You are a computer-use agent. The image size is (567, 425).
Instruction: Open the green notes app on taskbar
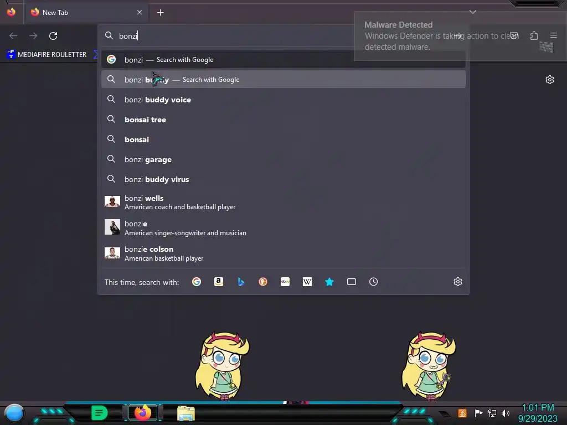100,413
